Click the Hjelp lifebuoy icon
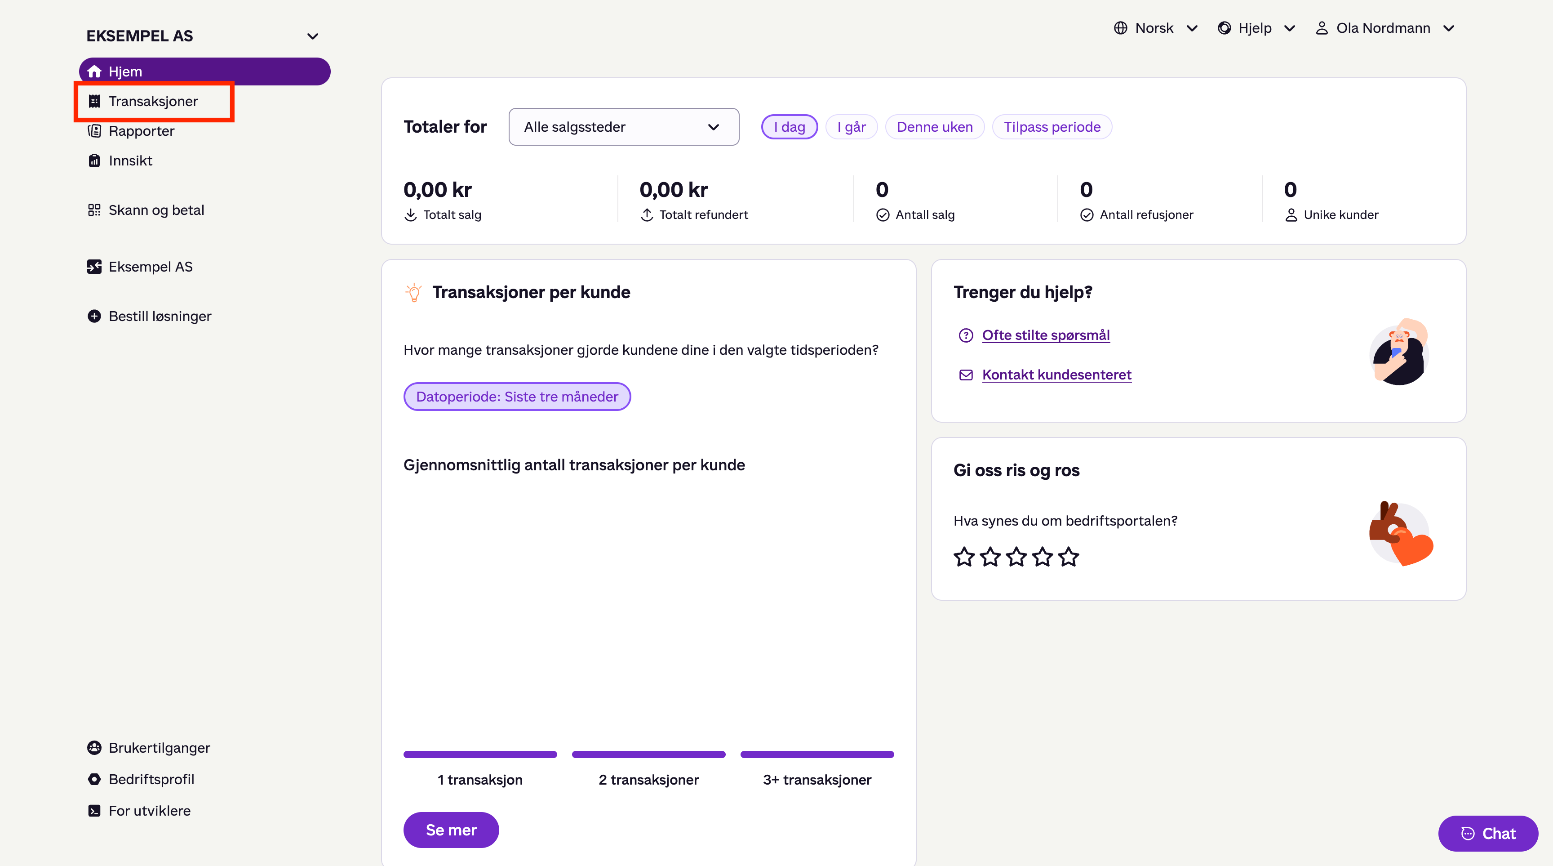1553x866 pixels. [1224, 28]
